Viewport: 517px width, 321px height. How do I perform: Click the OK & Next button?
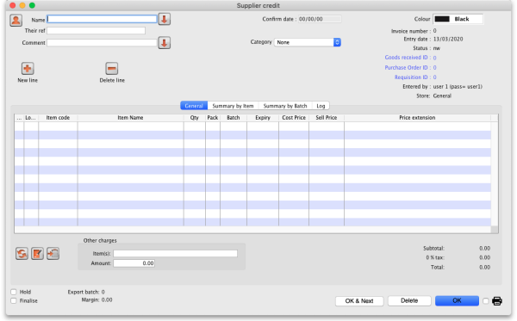(359, 301)
